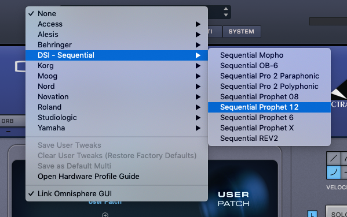Select the highlighted blue velocity curve icon
Image resolution: width=347 pixels, height=217 pixels.
pyautogui.click(x=334, y=172)
